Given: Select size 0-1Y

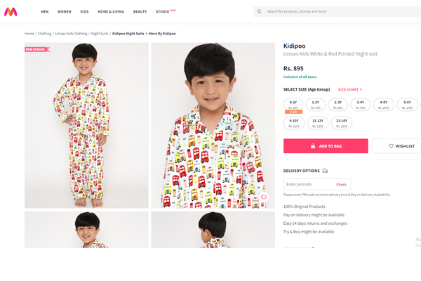Looking at the screenshot, I should point(293,105).
